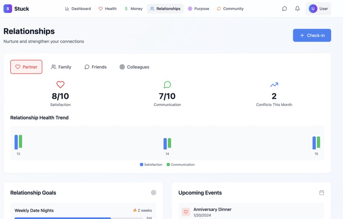The height and width of the screenshot is (219, 343).
Task: Click the calendar icon in Upcoming Events
Action: [322, 193]
